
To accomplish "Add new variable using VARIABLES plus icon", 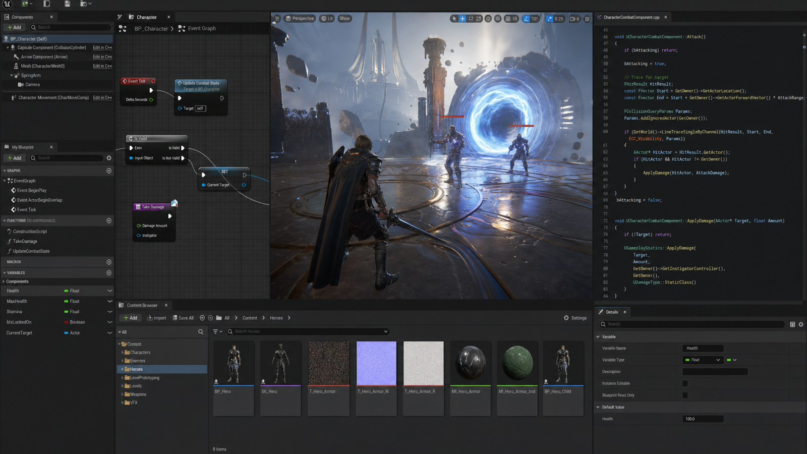I will [x=109, y=273].
